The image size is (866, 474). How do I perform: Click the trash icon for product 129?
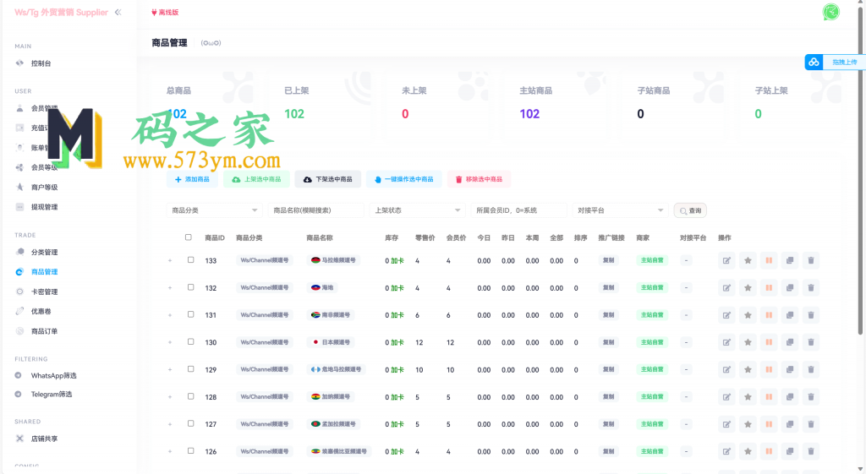[x=811, y=370]
